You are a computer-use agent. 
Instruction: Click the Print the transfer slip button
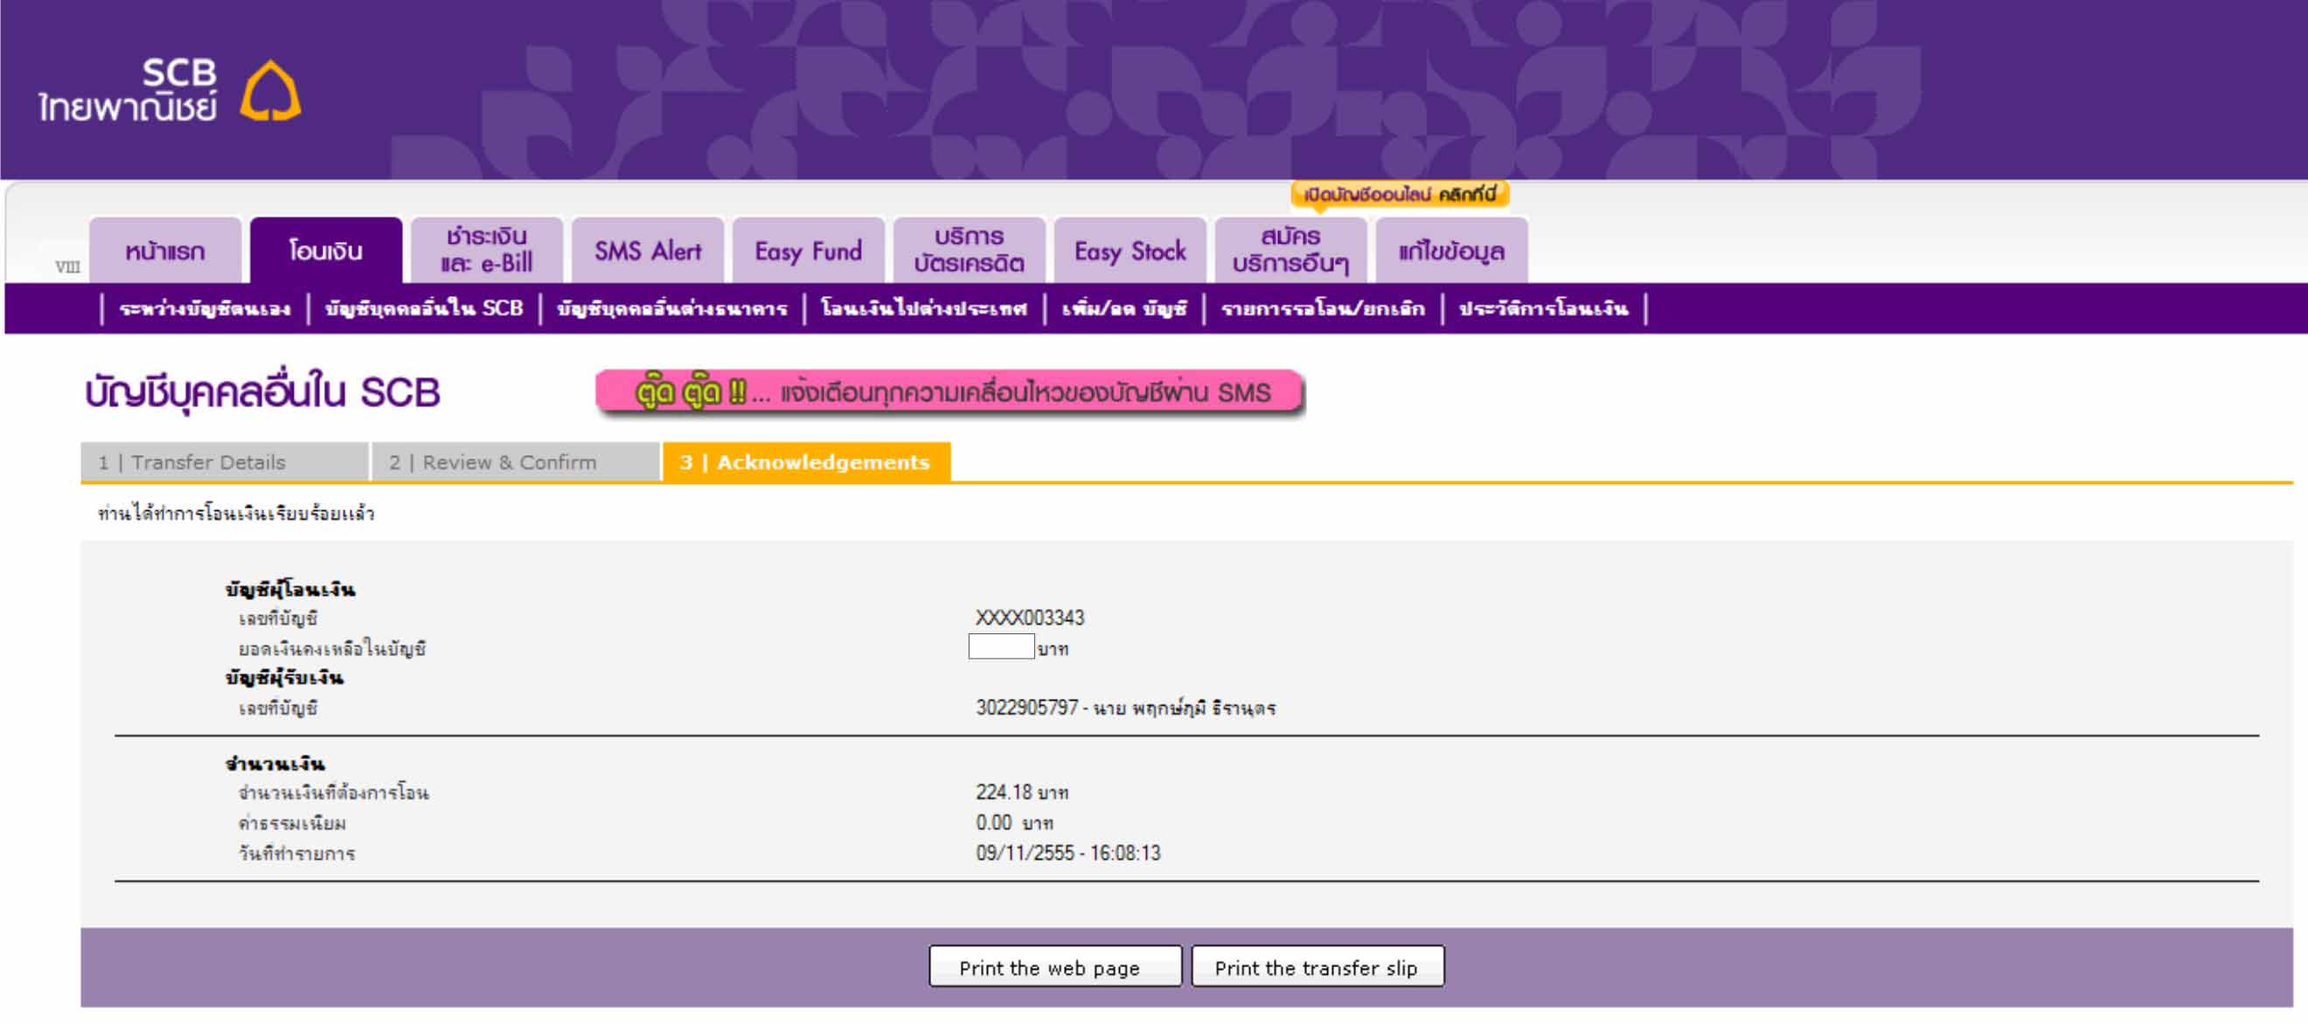(1317, 966)
